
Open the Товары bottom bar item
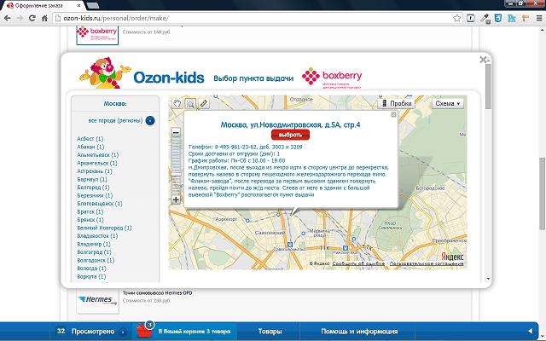point(270,332)
